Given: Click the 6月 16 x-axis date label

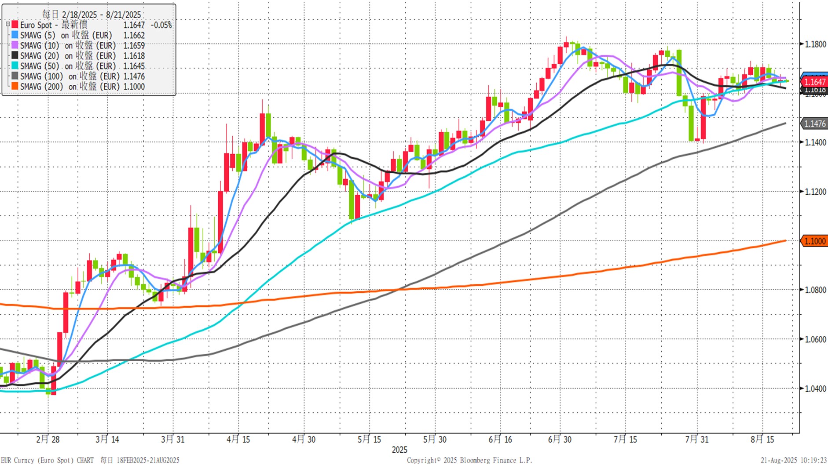Looking at the screenshot, I should 501,439.
